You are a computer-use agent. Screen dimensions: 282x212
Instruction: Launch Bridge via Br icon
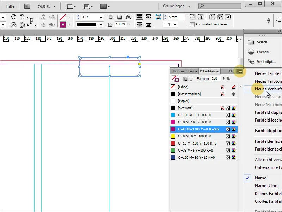27,6
